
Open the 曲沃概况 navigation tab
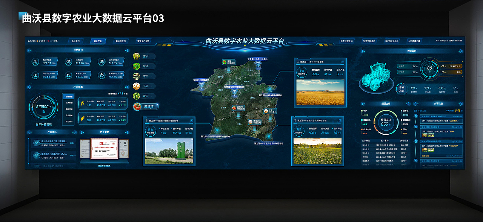[x=76, y=41]
